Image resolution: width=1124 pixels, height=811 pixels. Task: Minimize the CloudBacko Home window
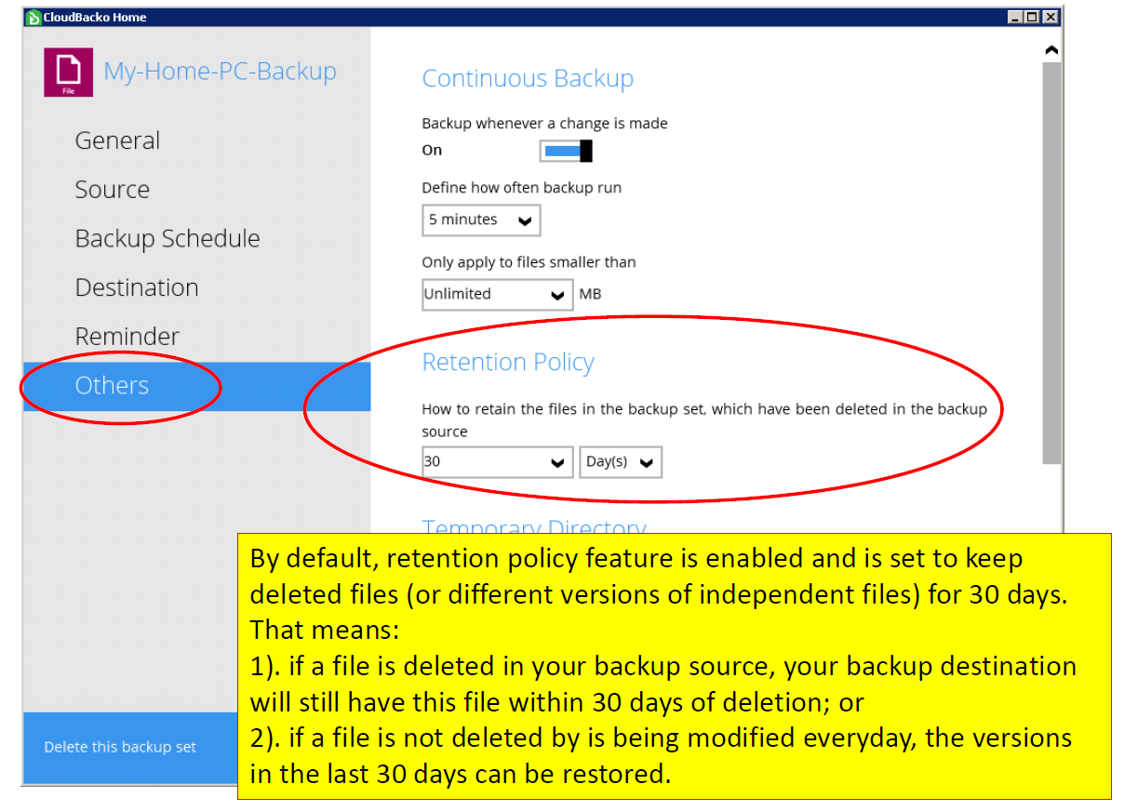click(x=1016, y=17)
